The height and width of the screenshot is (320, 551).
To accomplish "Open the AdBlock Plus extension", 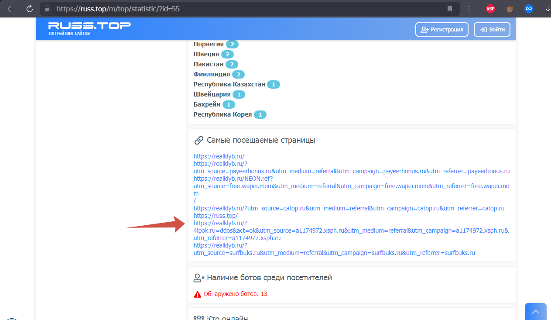I will [x=490, y=9].
